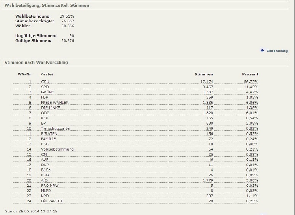Click REP vote count 165
The height and width of the screenshot is (215, 295).
coord(209,118)
